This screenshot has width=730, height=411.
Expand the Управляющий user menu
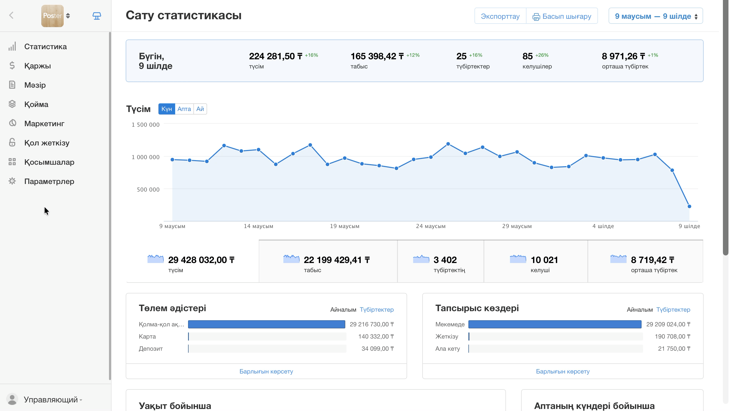(x=53, y=400)
